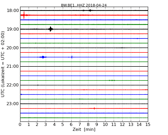Click x-axis tick label 7
Viewport: 168px width, 135px height.
tap(80, 124)
